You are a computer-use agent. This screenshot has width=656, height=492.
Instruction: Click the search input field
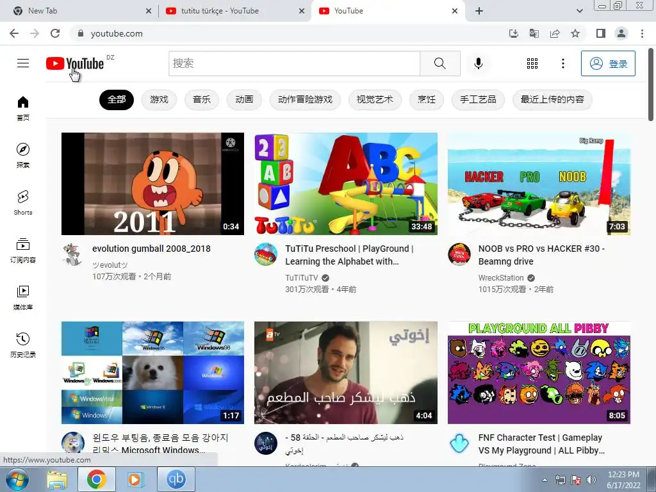(x=295, y=63)
